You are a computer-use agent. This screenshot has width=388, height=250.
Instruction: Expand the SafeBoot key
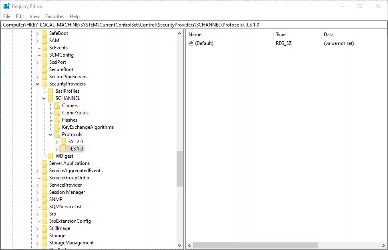(x=37, y=33)
